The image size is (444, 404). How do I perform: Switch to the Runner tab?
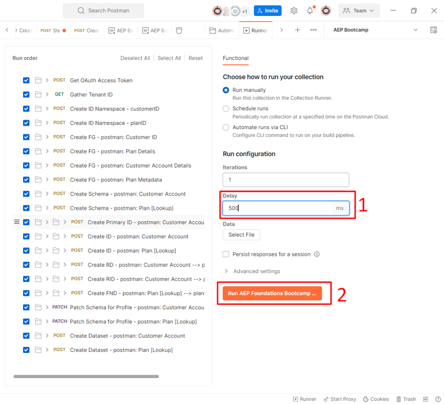point(256,30)
